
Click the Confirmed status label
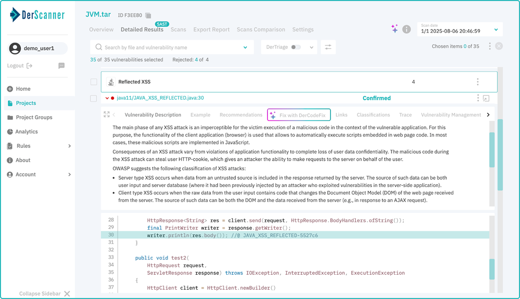click(376, 98)
